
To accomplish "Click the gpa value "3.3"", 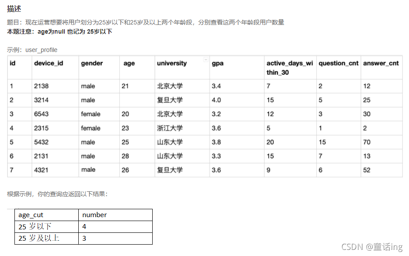I will [216, 156].
